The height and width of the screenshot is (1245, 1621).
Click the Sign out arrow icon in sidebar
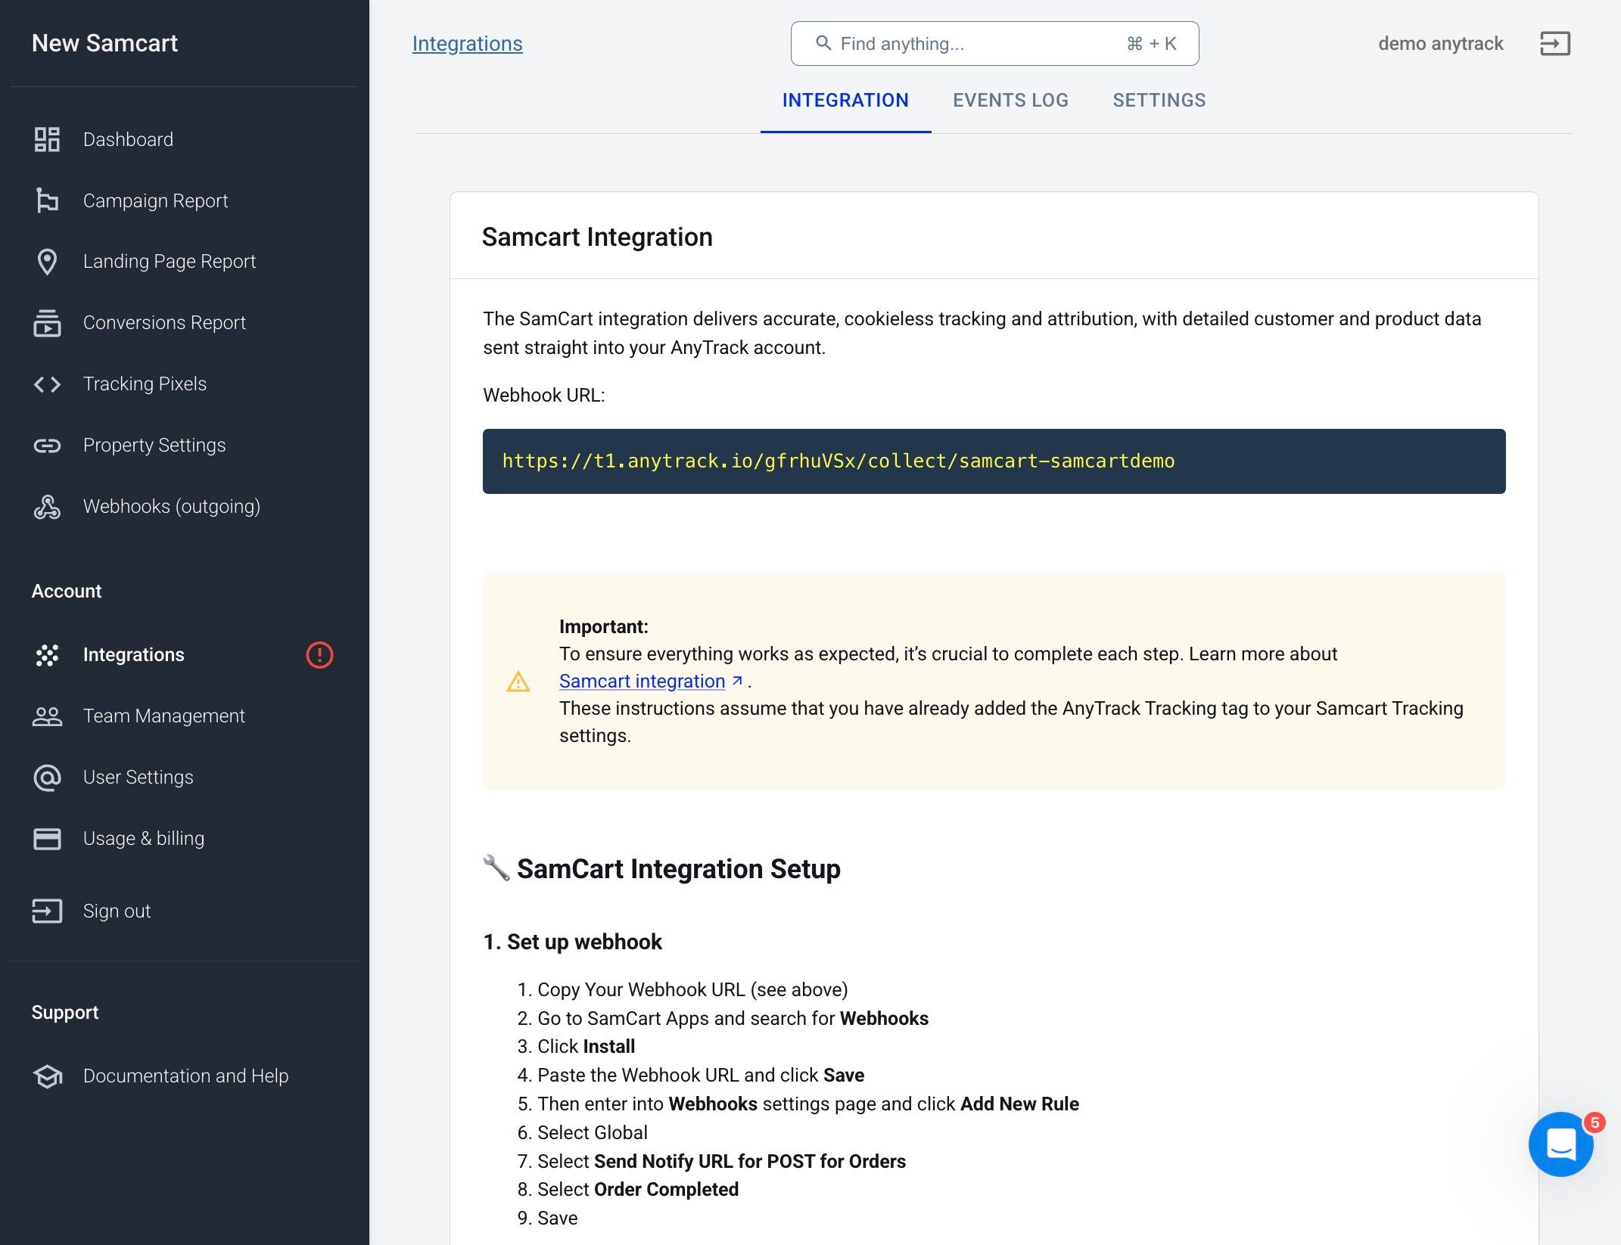pyautogui.click(x=47, y=911)
